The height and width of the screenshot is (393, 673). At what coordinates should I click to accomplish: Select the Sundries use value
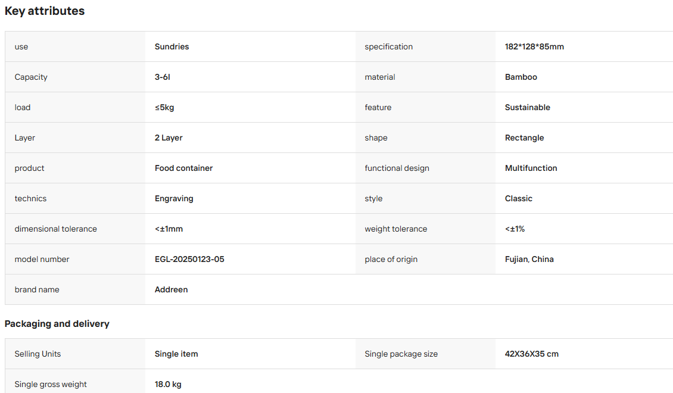(172, 47)
